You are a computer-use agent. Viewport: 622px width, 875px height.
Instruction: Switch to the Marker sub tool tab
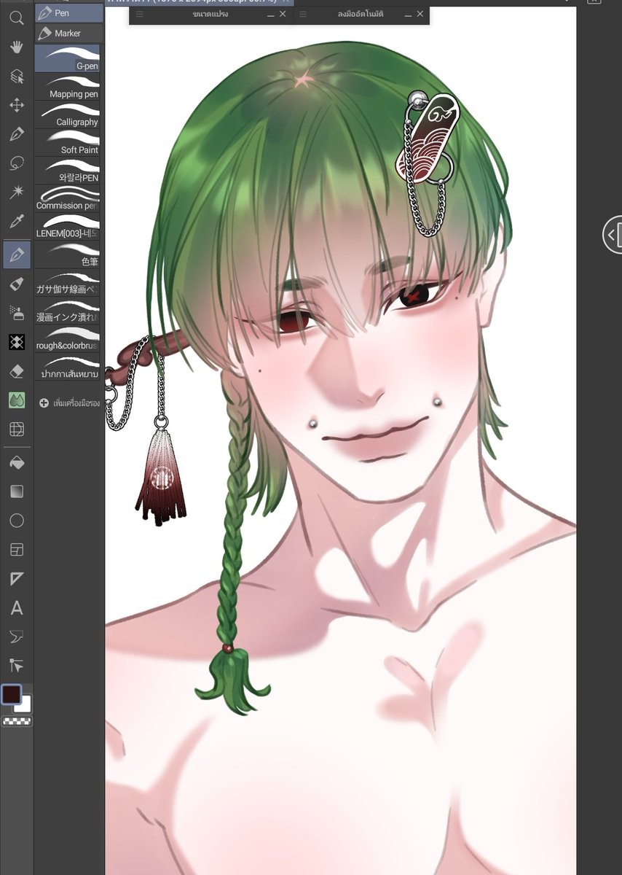[68, 33]
